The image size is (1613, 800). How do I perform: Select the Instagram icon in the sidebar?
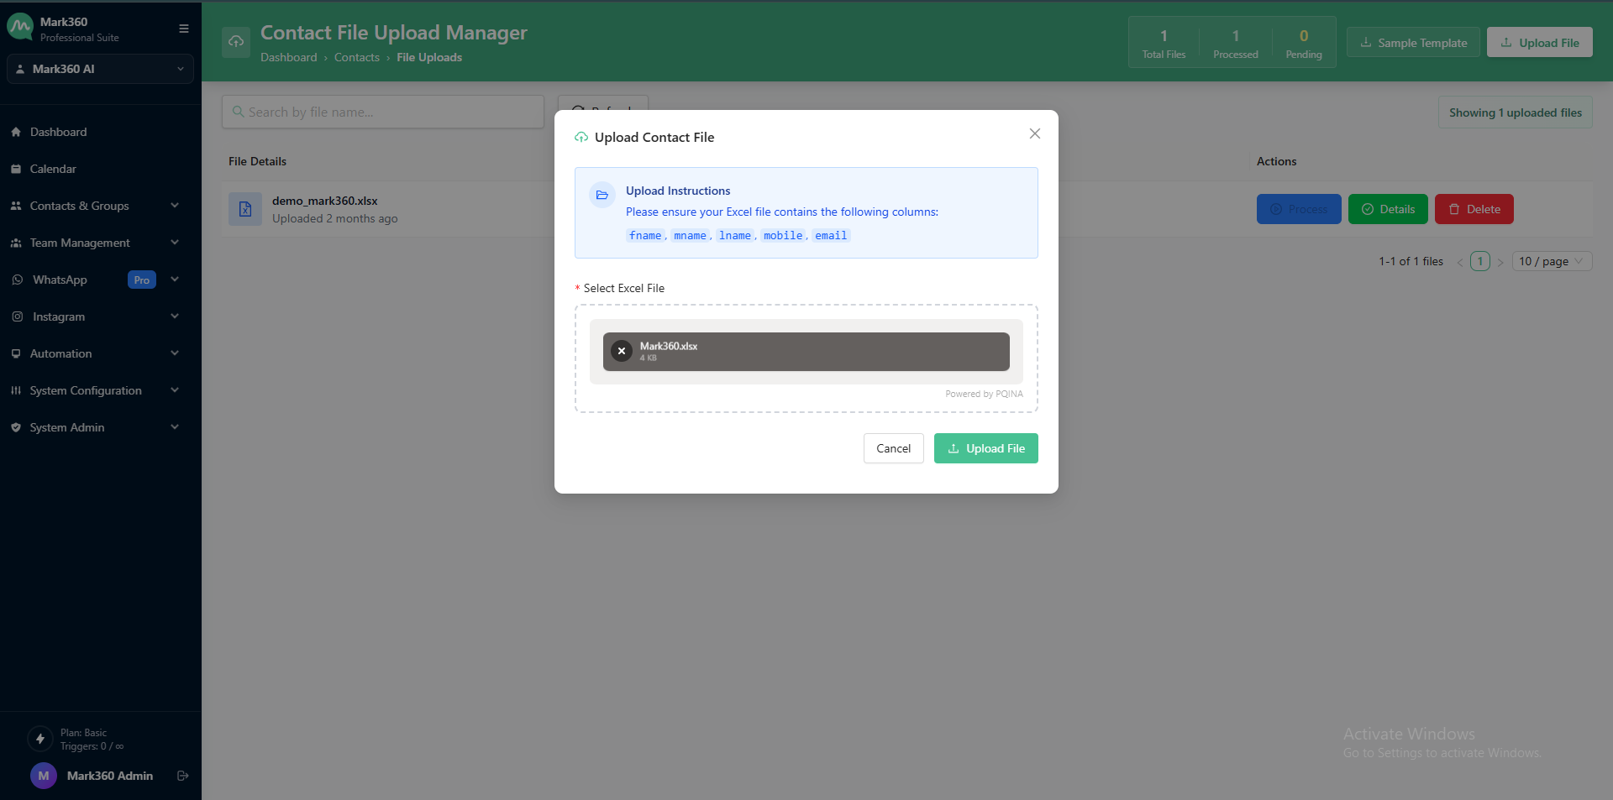click(x=17, y=316)
